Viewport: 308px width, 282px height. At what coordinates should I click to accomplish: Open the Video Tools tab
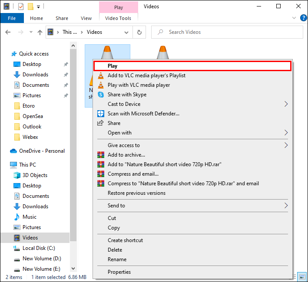click(x=118, y=18)
